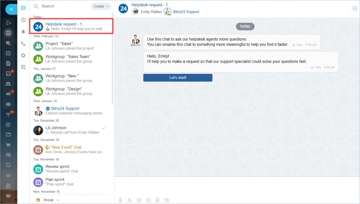Click the Let's start! button
Viewport: 360px width, 204px height.
pos(178,78)
